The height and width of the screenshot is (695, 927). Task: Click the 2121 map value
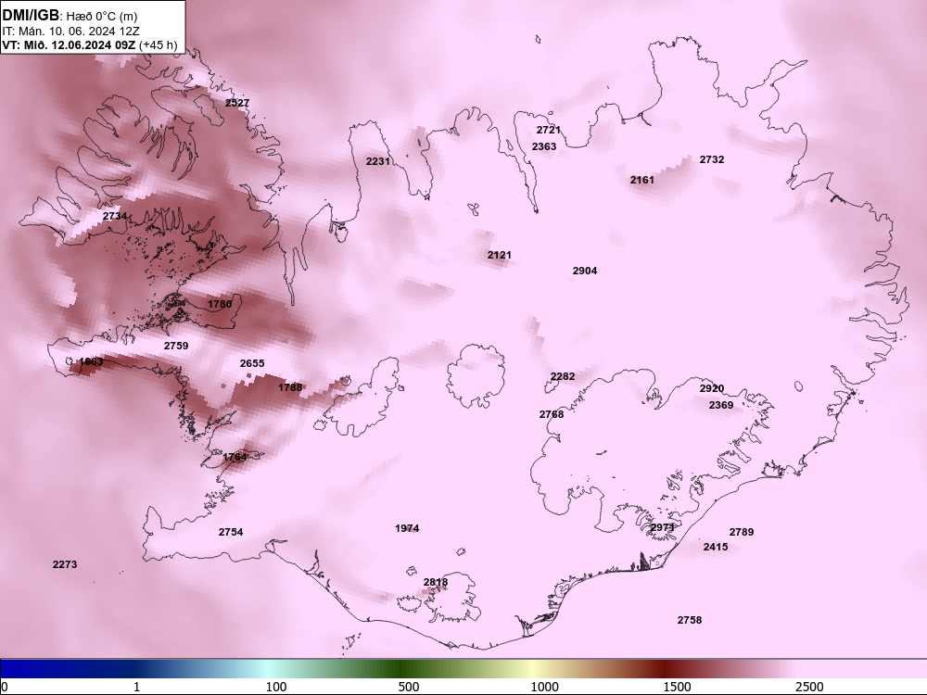pyautogui.click(x=500, y=255)
